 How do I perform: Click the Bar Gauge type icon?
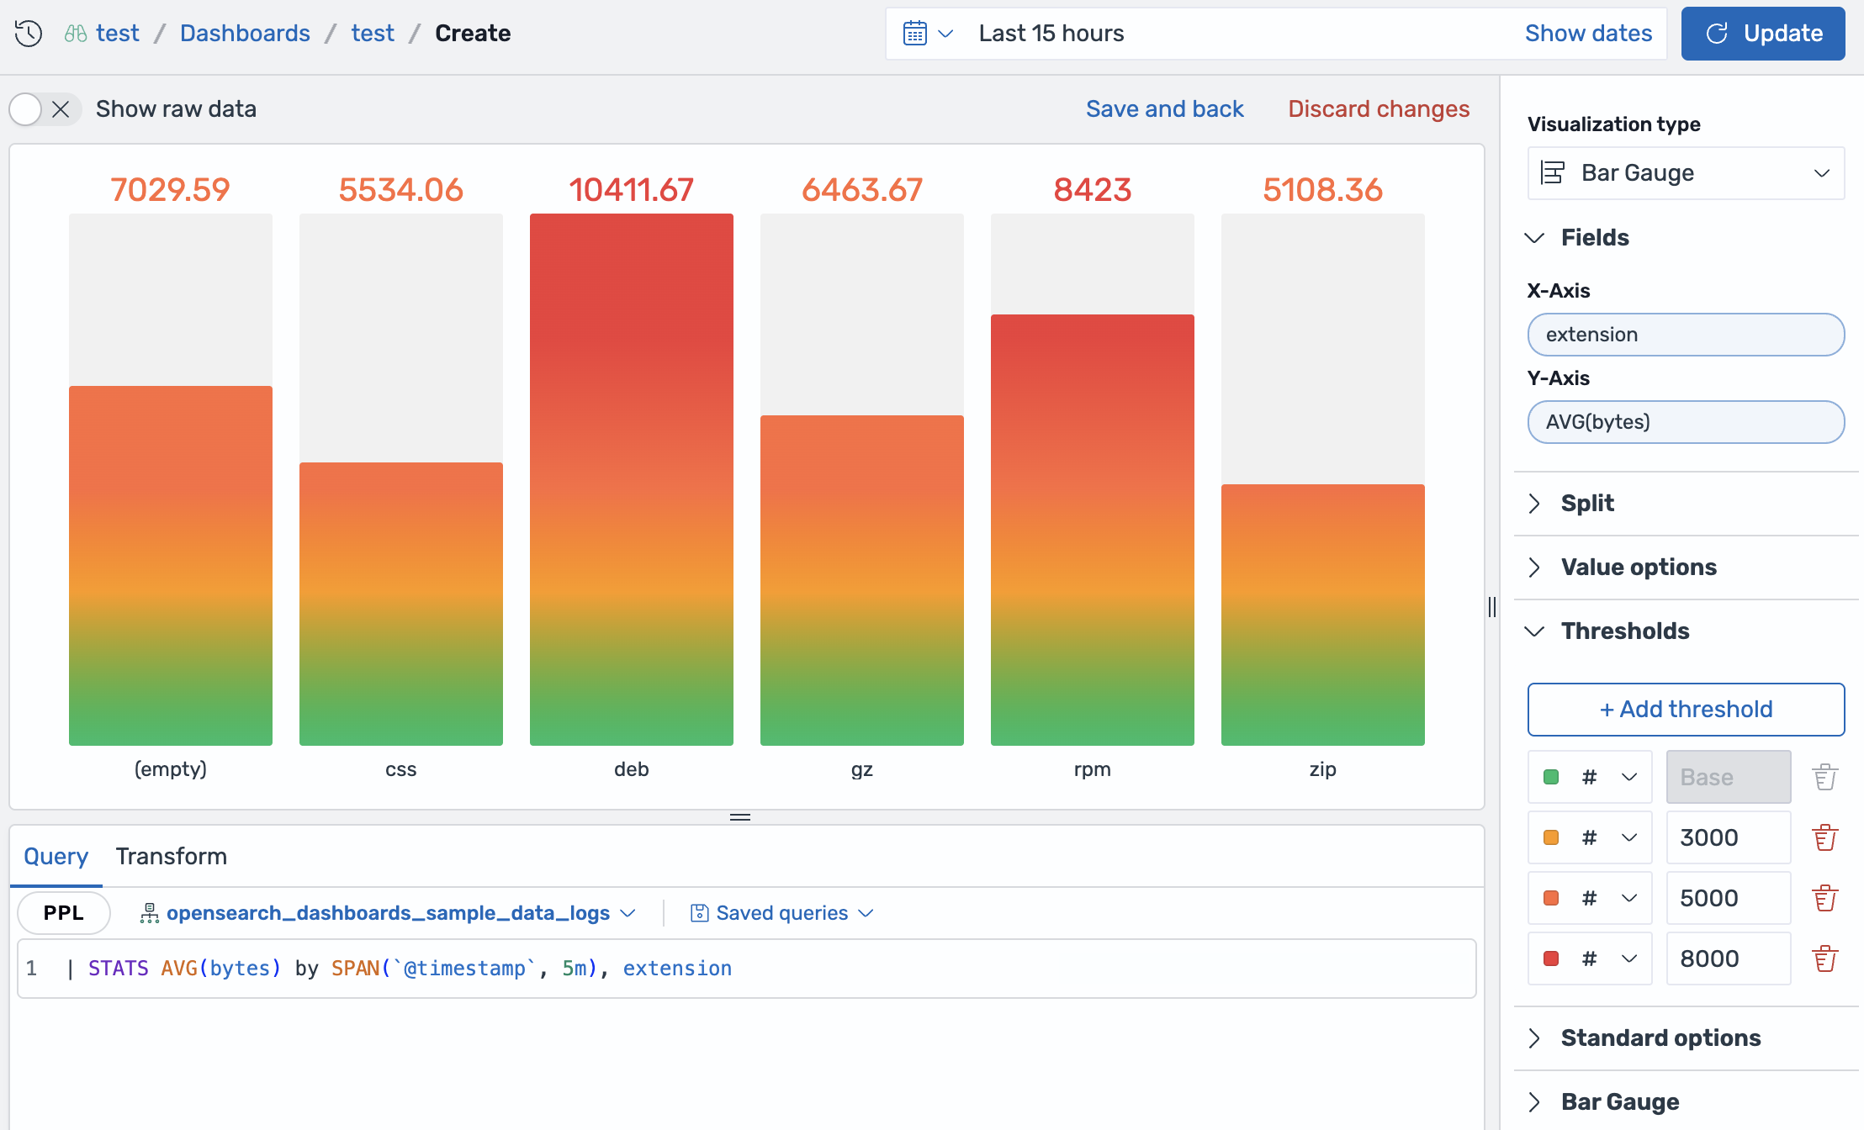tap(1553, 173)
